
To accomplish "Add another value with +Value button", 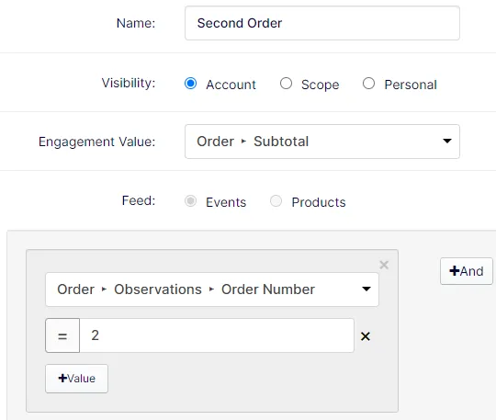I will click(x=76, y=379).
